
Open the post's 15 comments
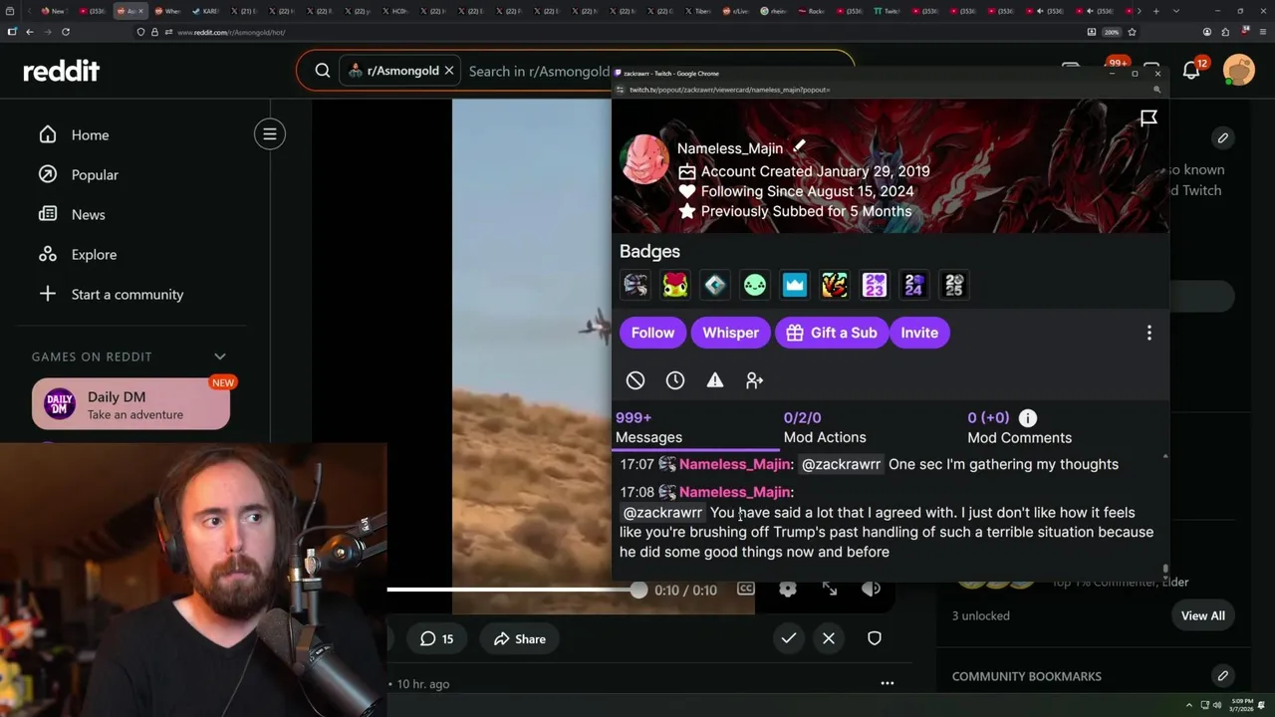click(x=436, y=639)
